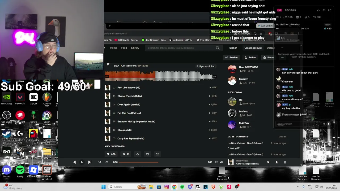
Task: Open Spotify desktop shortcut
Action: point(20,172)
